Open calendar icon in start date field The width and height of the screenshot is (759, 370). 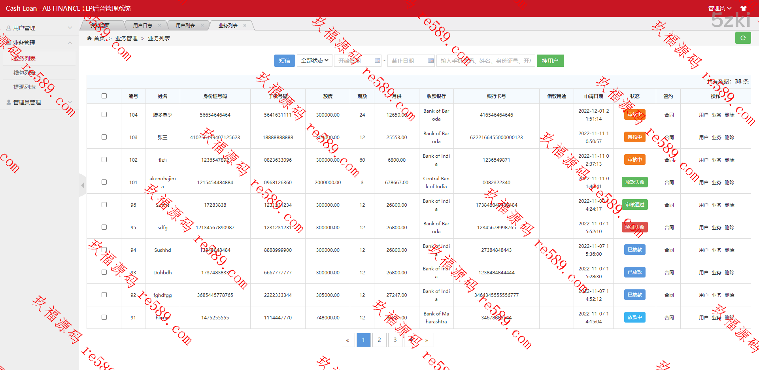(x=377, y=60)
